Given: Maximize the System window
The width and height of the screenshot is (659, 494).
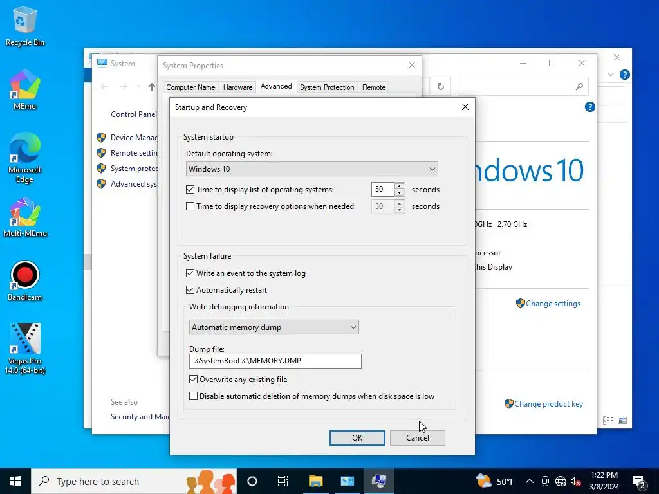Looking at the screenshot, I should 552,63.
